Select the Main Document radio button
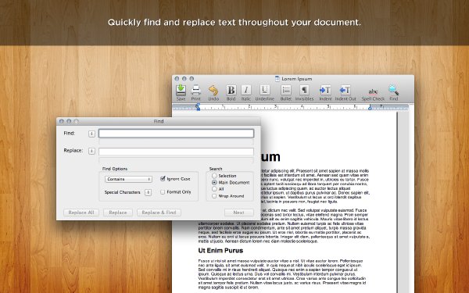Image resolution: width=469 pixels, height=293 pixels. pos(214,182)
